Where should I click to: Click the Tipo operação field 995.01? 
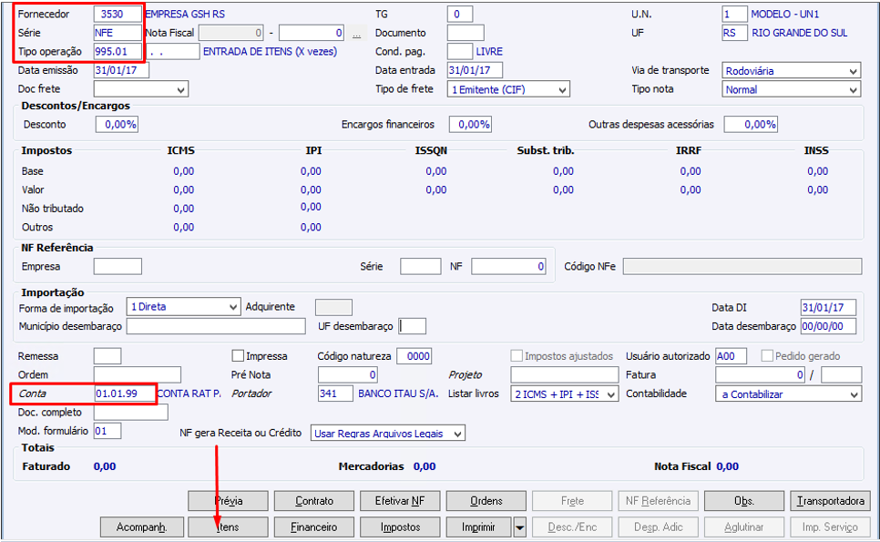pyautogui.click(x=118, y=52)
